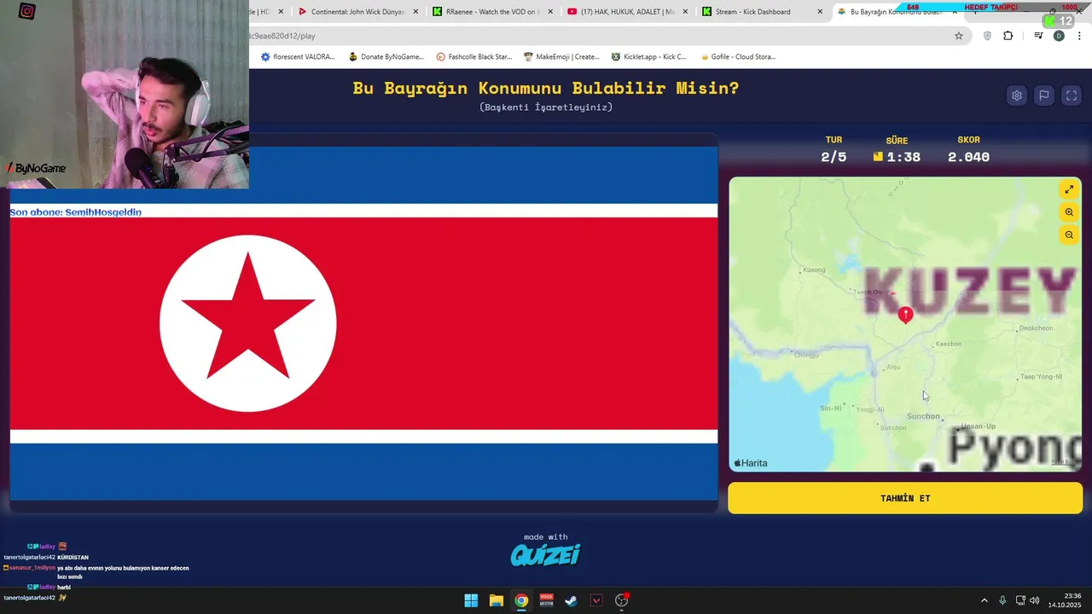Open Fashcolle Black Star bookmark

[473, 57]
